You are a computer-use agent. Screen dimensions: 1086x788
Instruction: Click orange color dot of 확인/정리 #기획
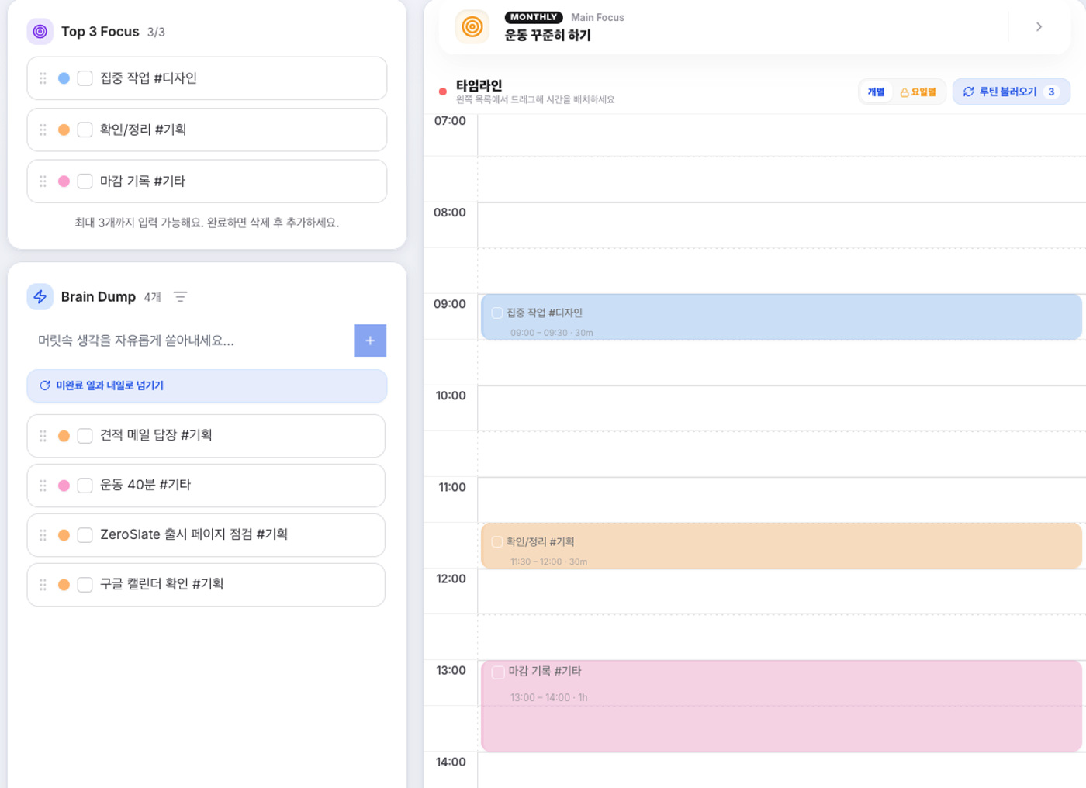(x=64, y=130)
